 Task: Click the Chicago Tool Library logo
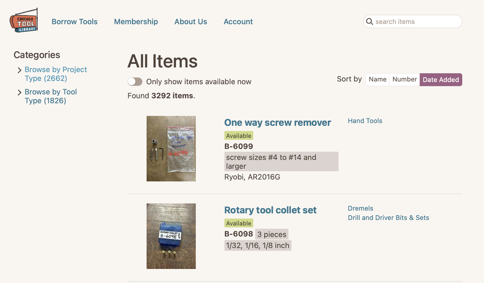click(x=24, y=21)
